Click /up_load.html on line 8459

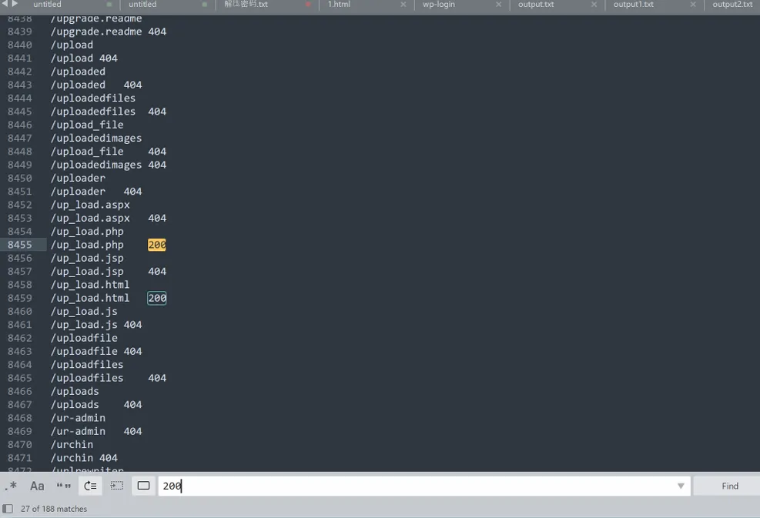(x=90, y=298)
